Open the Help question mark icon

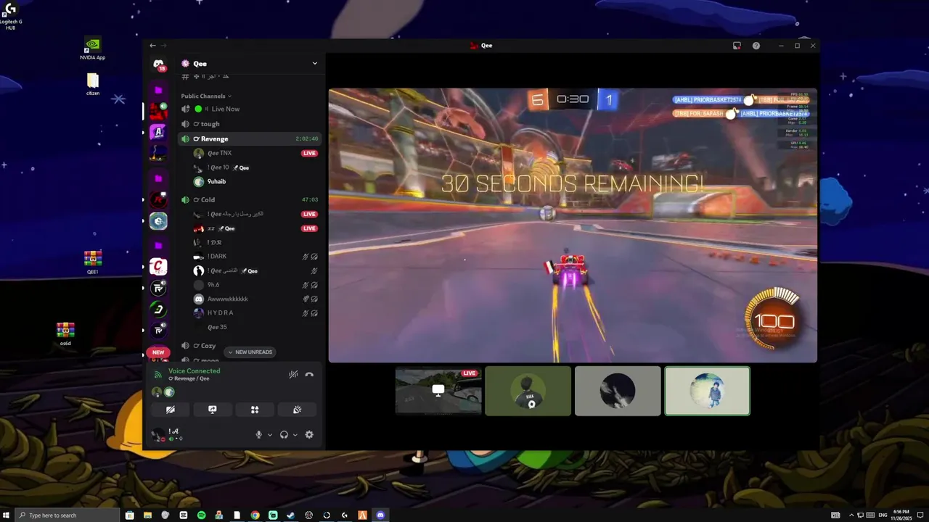[756, 45]
